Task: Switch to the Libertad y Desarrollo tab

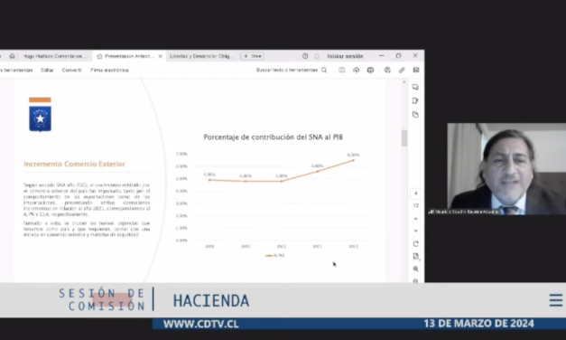Action: pos(202,56)
